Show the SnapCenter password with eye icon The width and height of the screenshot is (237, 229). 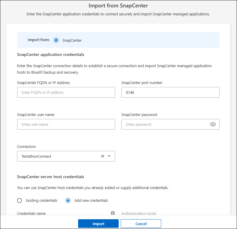click(x=213, y=125)
